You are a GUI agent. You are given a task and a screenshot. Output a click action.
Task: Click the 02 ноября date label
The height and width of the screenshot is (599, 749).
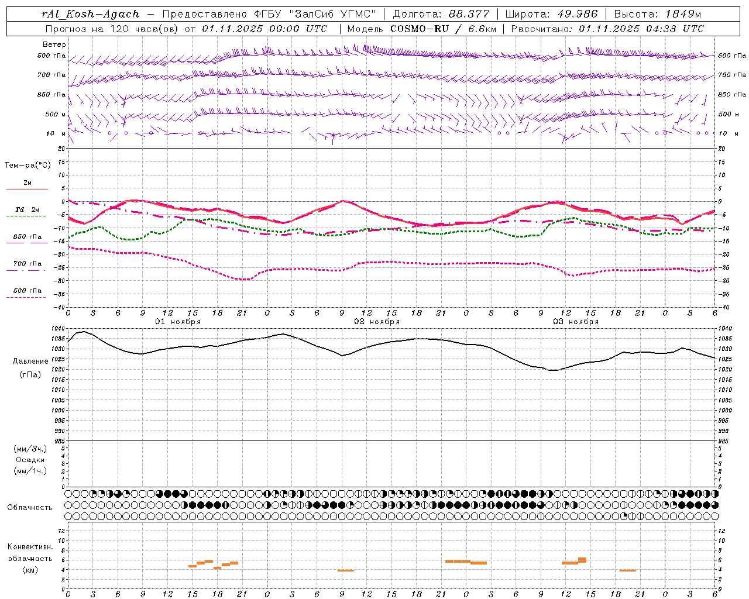pos(377,322)
